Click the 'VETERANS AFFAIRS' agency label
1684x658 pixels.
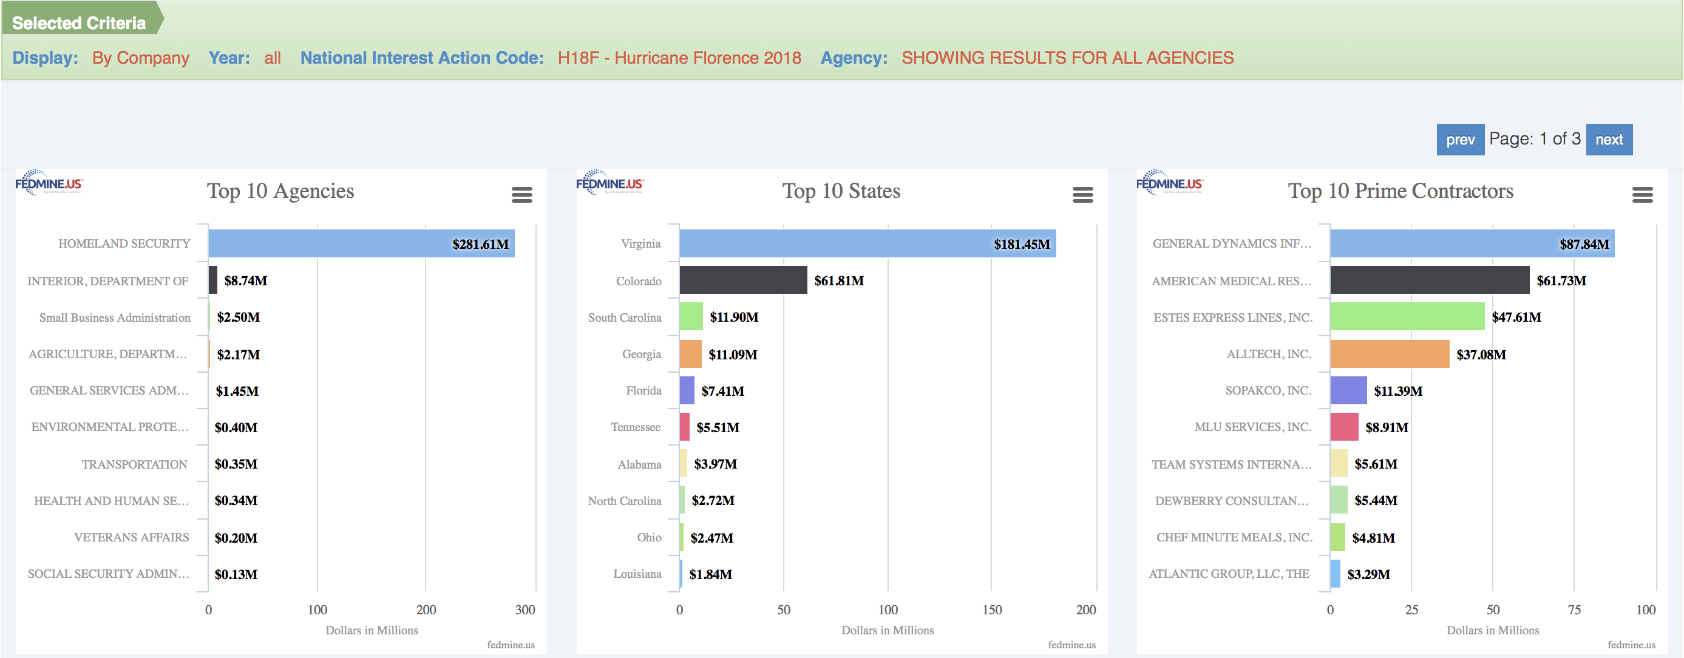[x=131, y=538]
